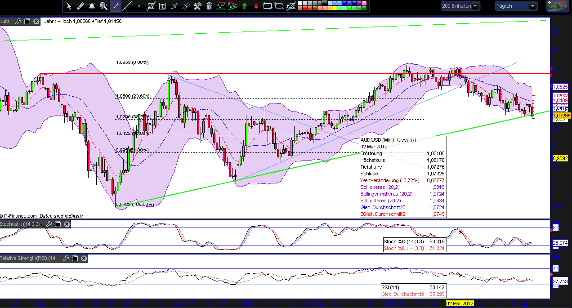Click the Kurs panel window icon

[x=27, y=21]
